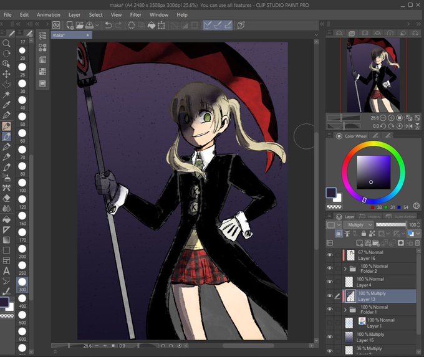Click the New raster layer icon
Viewport: 424px width, 357px height.
[359, 243]
